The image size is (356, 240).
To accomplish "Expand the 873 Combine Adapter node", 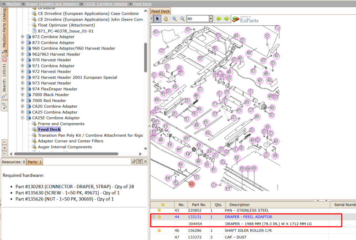I will click(22, 42).
